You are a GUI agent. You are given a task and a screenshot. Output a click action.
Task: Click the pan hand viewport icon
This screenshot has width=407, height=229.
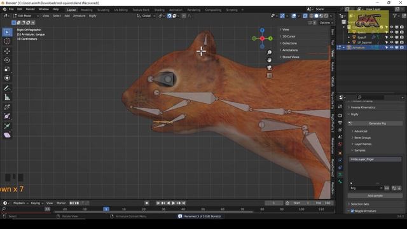tap(270, 60)
